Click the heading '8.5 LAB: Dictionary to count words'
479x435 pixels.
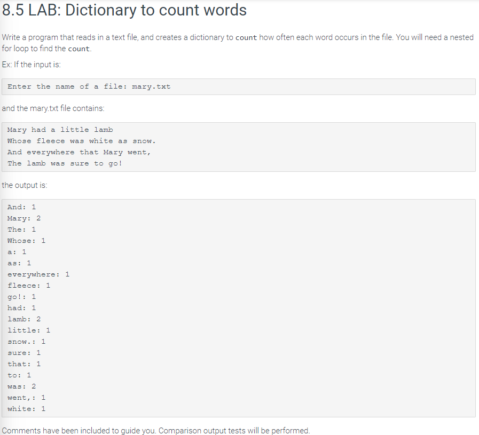[x=124, y=10]
